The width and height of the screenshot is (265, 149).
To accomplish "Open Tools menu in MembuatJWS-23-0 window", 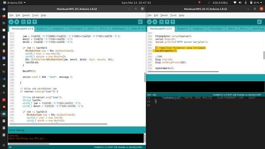I will [x=173, y=15].
